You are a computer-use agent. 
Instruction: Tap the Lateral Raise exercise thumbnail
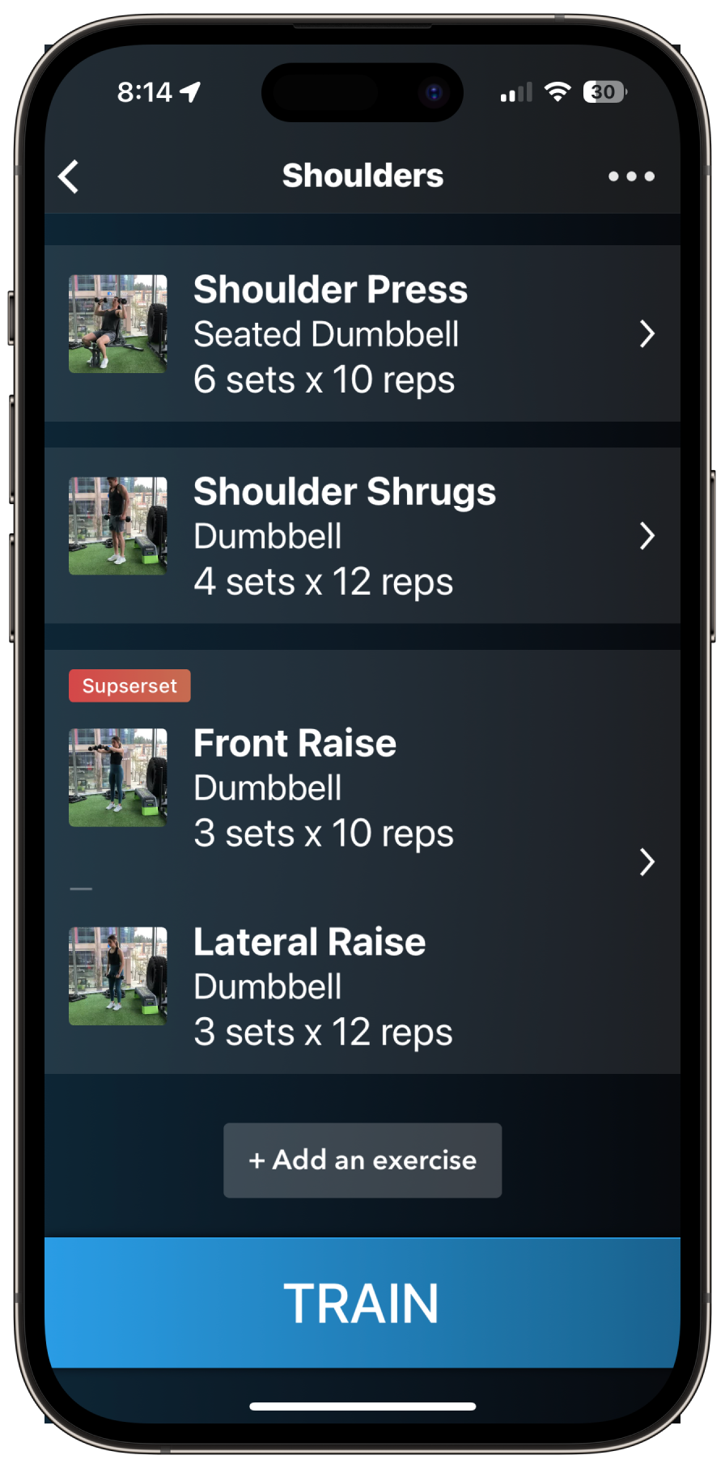coord(118,976)
